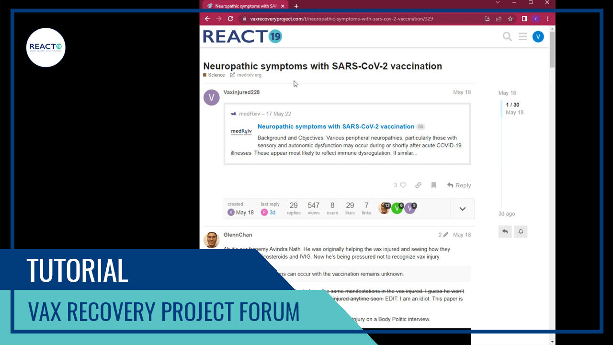
Task: Click the 29 replies count
Action: (294, 208)
